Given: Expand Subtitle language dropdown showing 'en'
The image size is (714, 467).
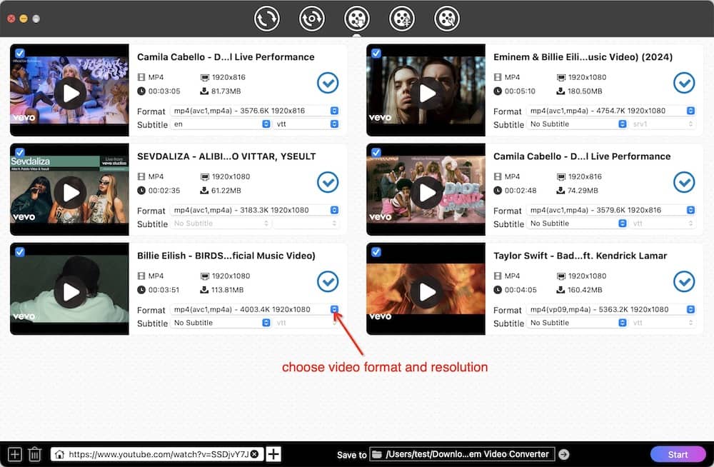Looking at the screenshot, I should (264, 124).
